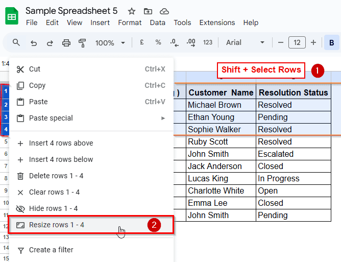Open the Arial font dropdown
341x262 pixels.
coord(246,42)
